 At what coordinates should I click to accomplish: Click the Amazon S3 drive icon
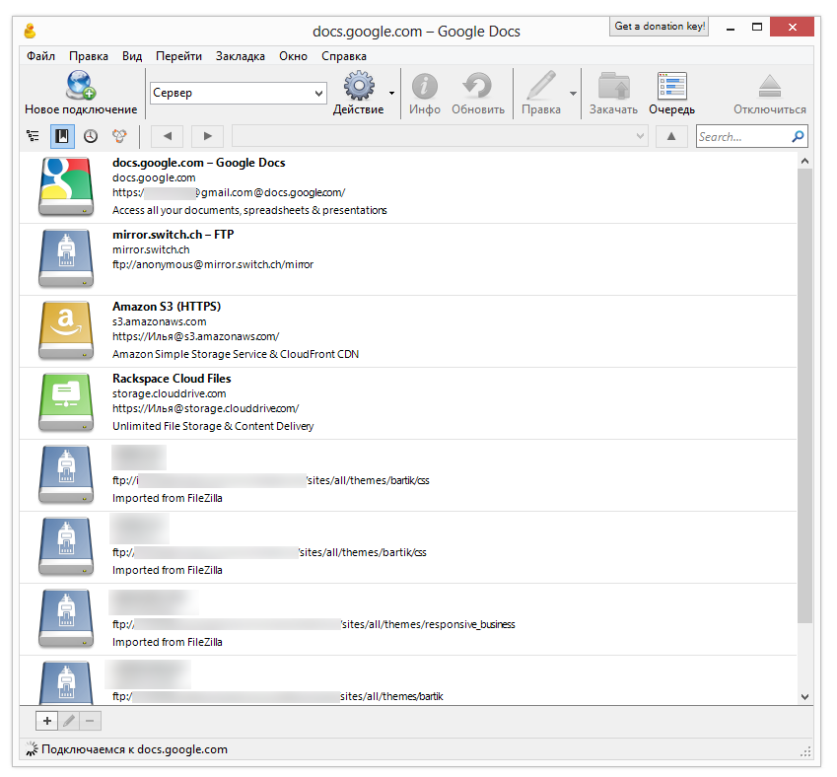66,330
